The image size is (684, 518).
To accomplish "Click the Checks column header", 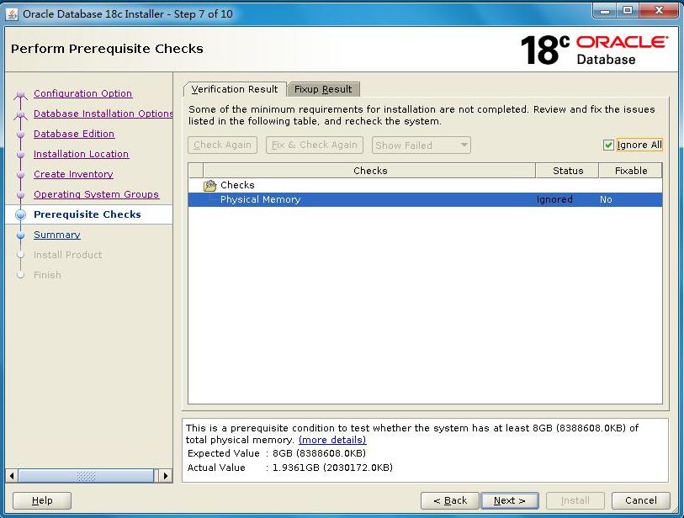I will pyautogui.click(x=369, y=171).
